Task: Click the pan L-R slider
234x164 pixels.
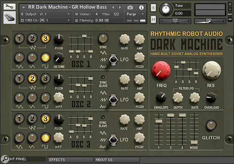Action: point(175,21)
